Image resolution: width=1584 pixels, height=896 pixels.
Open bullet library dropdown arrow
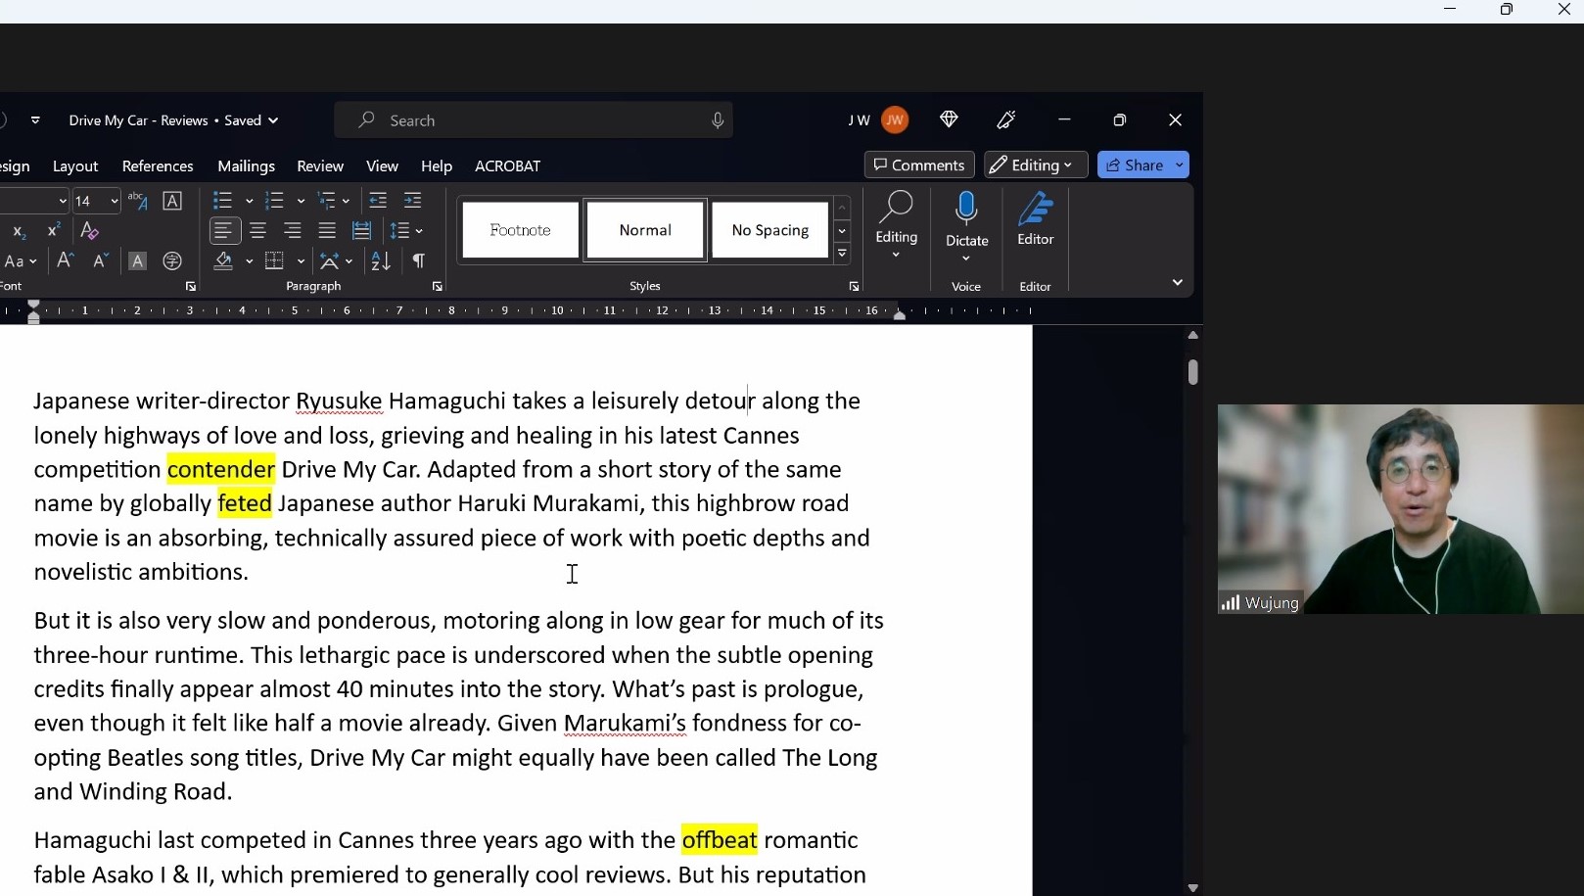point(249,201)
